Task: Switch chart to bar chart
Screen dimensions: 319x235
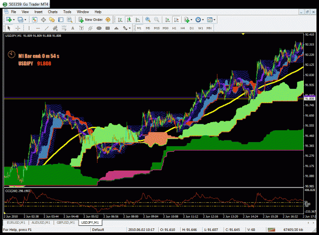Action: (x=120, y=19)
